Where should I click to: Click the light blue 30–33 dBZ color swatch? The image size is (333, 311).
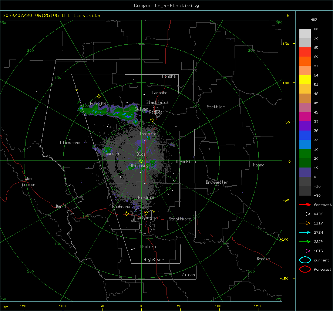pos(305,145)
